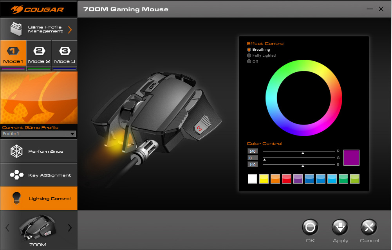Turn lighting Off via radio button
The height and width of the screenshot is (250, 392).
249,61
